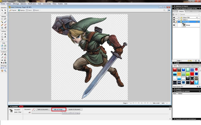Toggle visibility of Arrière-plan layer
The image size is (201, 125).
(174, 22)
